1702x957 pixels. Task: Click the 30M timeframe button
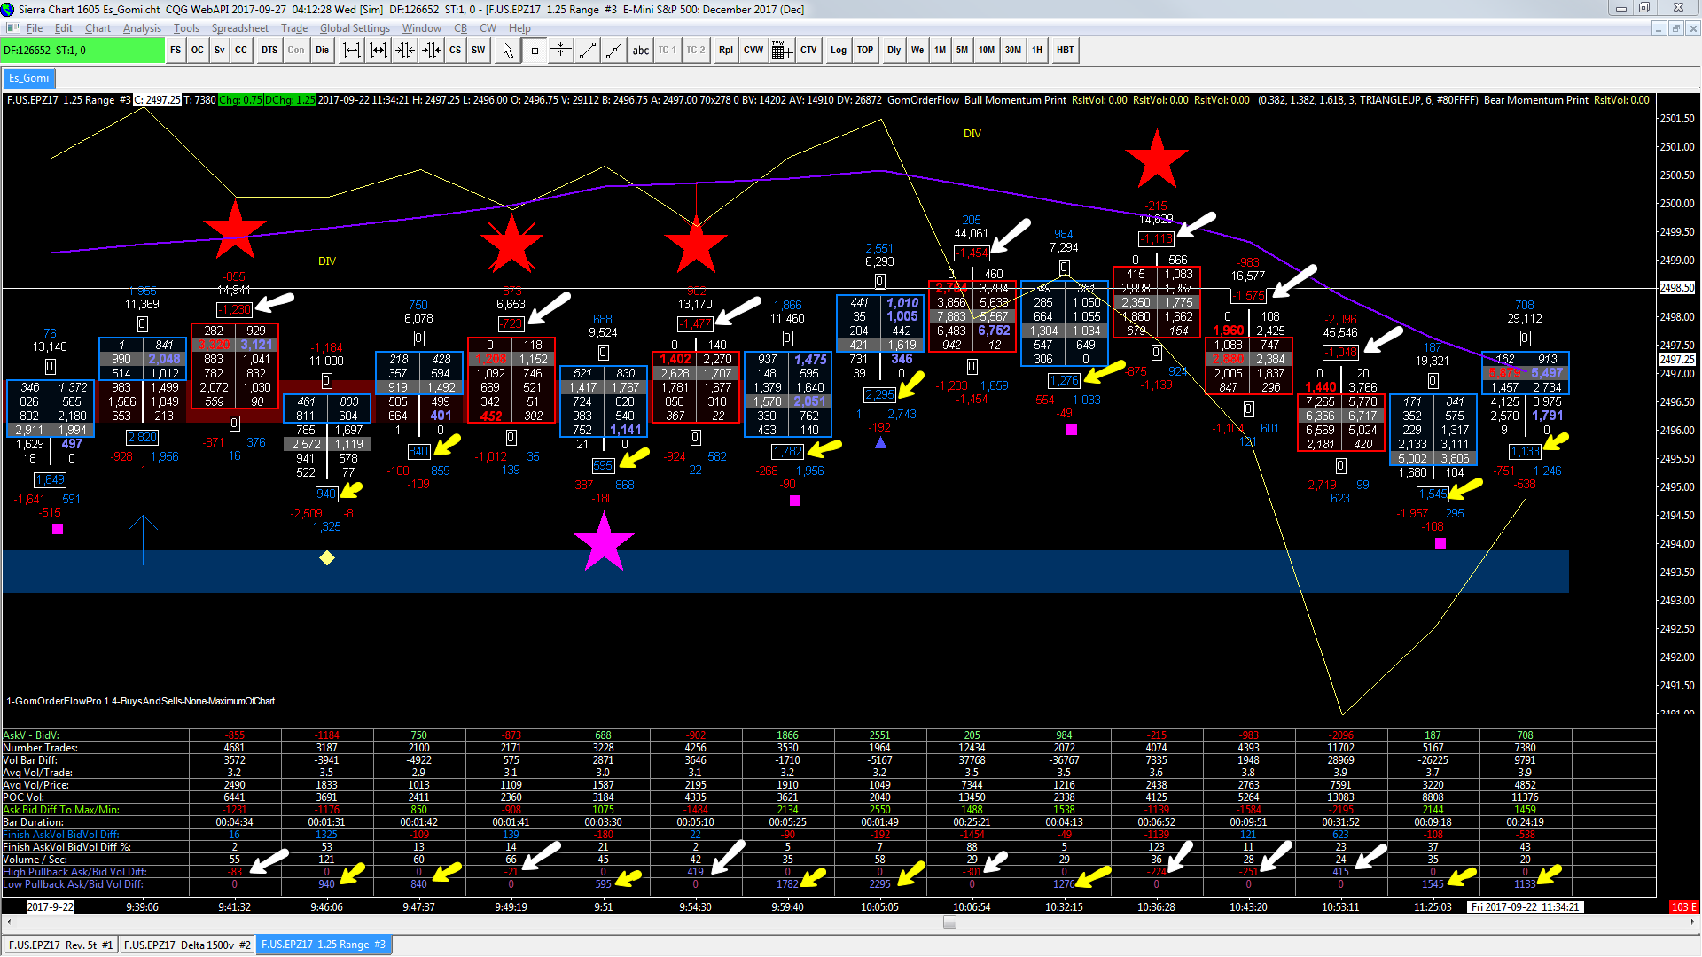tap(1012, 51)
